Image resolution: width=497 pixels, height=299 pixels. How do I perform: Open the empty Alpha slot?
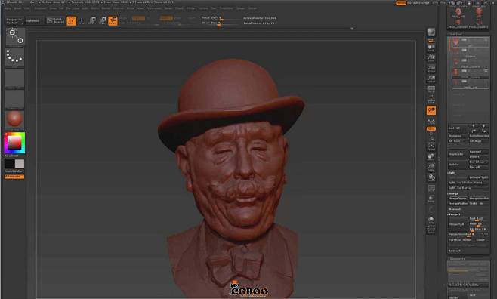[15, 78]
